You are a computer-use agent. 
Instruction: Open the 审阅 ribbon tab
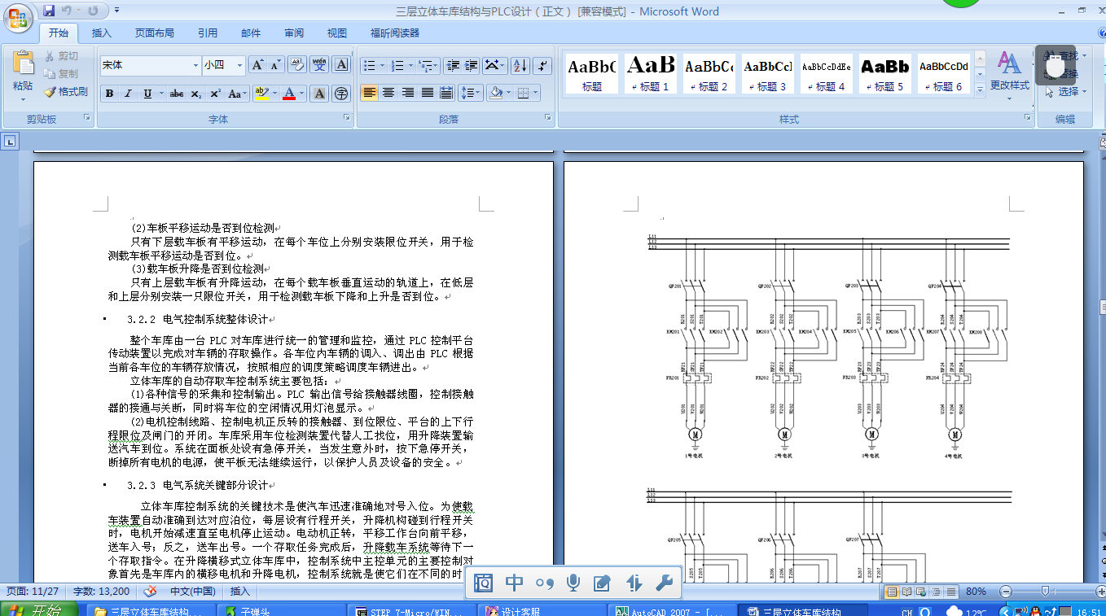pos(294,33)
